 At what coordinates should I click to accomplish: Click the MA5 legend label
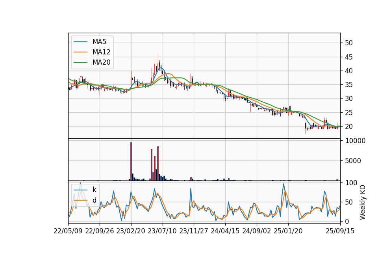[99, 42]
